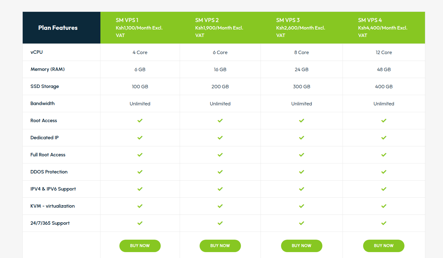Click the Root Access row label
Image resolution: width=443 pixels, height=258 pixels.
point(44,121)
